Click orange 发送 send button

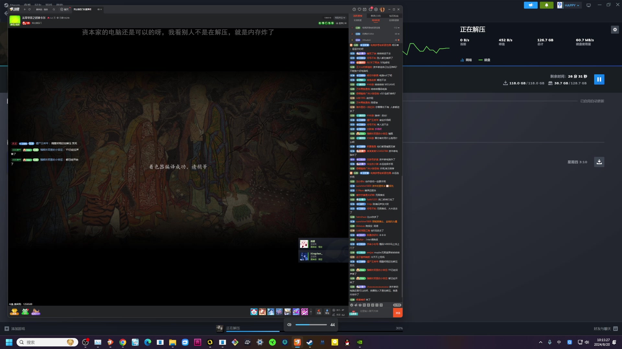(x=398, y=313)
